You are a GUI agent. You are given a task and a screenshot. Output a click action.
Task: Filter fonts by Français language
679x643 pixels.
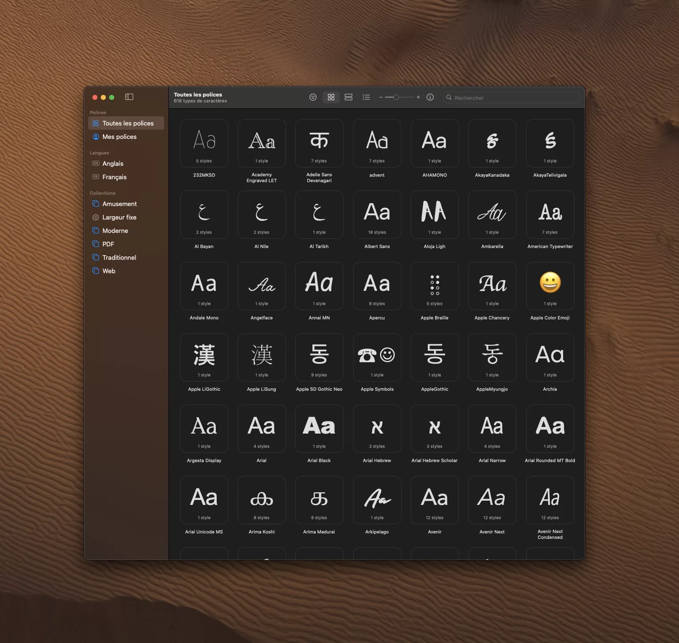[126, 177]
